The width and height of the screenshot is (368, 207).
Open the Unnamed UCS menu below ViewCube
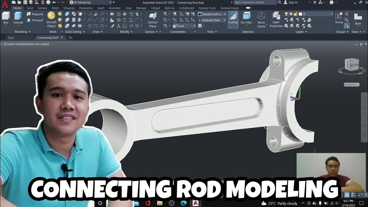pos(352,85)
